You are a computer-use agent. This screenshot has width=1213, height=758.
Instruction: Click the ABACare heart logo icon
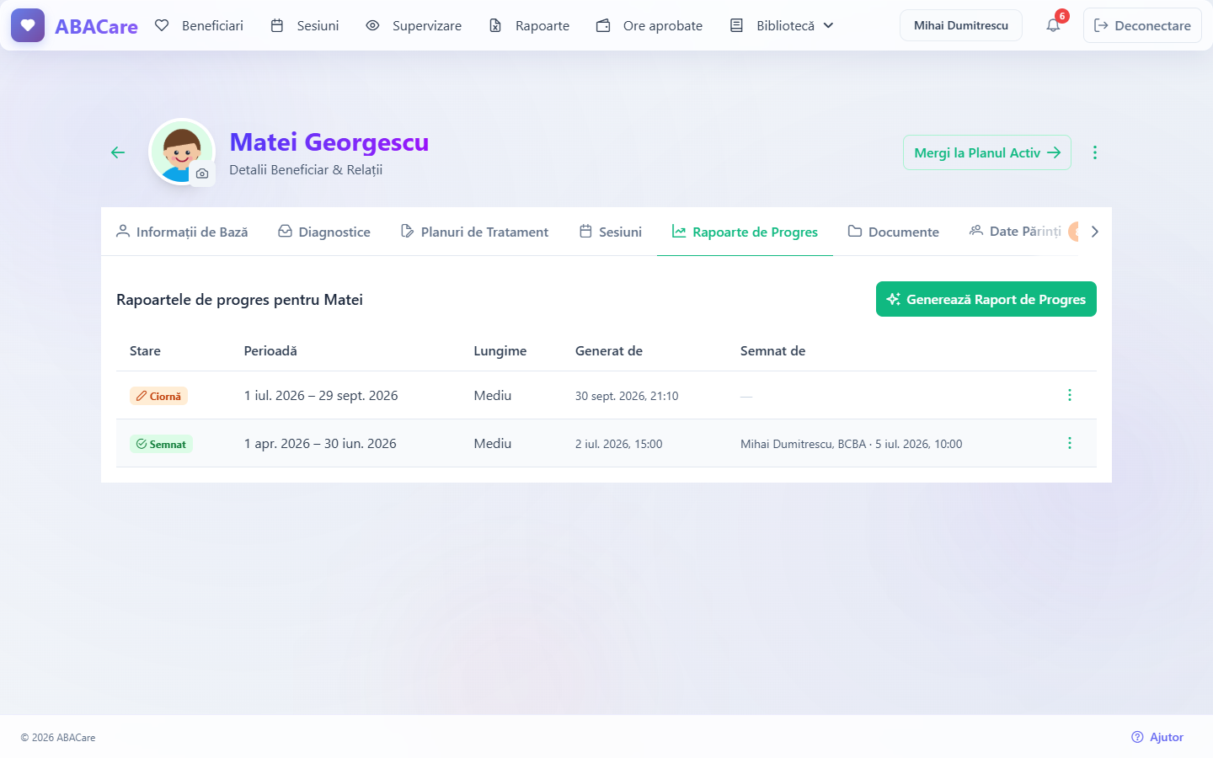pyautogui.click(x=28, y=25)
